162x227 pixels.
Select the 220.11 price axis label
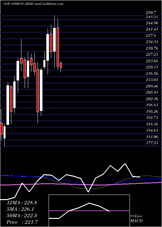pyautogui.click(x=152, y=67)
